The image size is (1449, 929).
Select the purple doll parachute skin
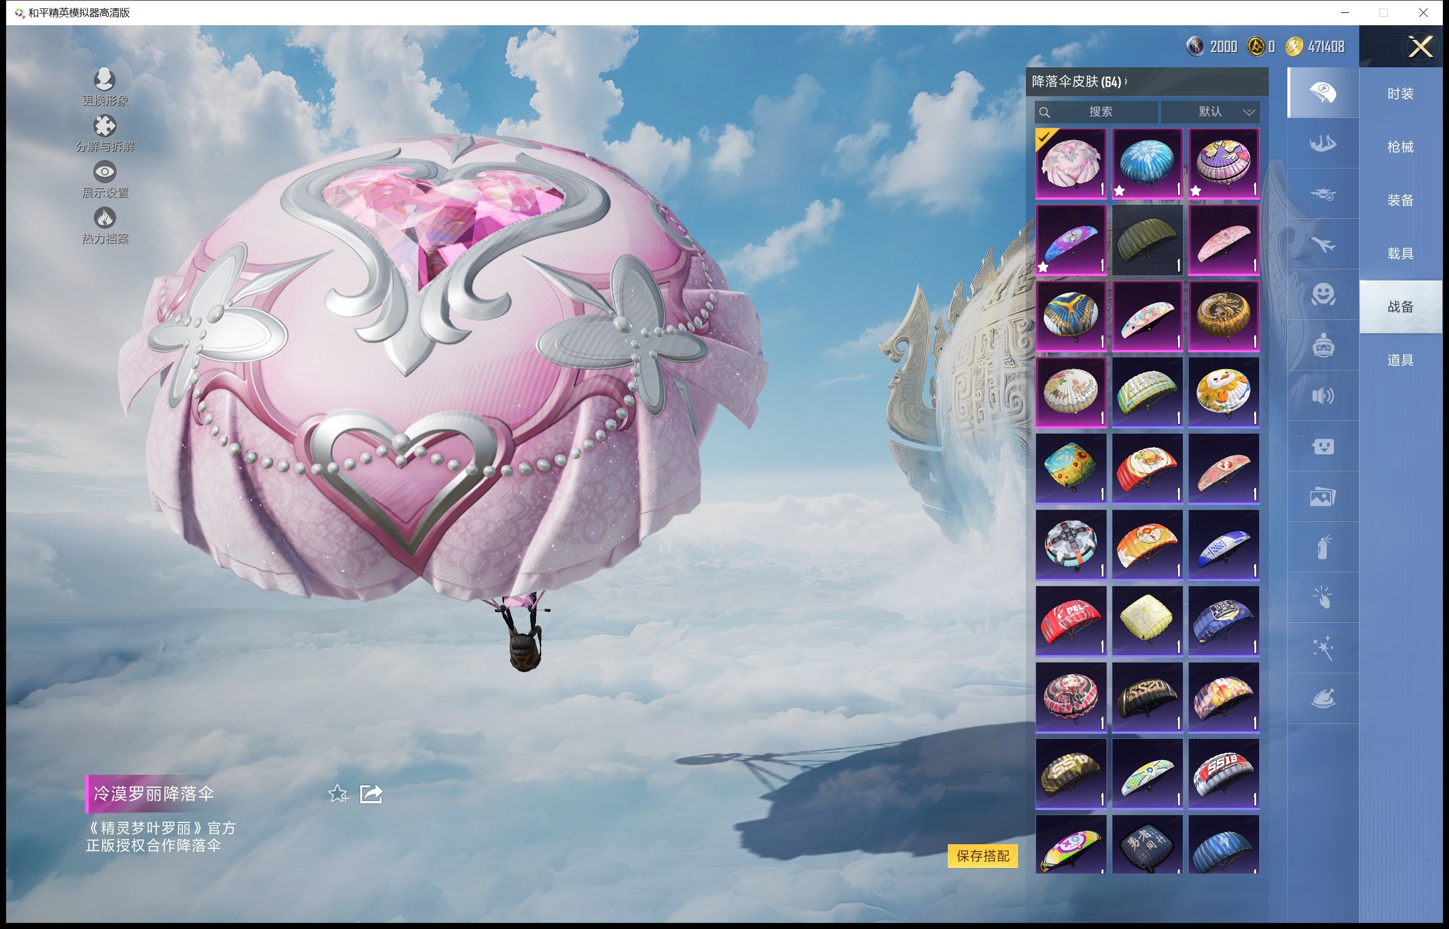click(1223, 163)
